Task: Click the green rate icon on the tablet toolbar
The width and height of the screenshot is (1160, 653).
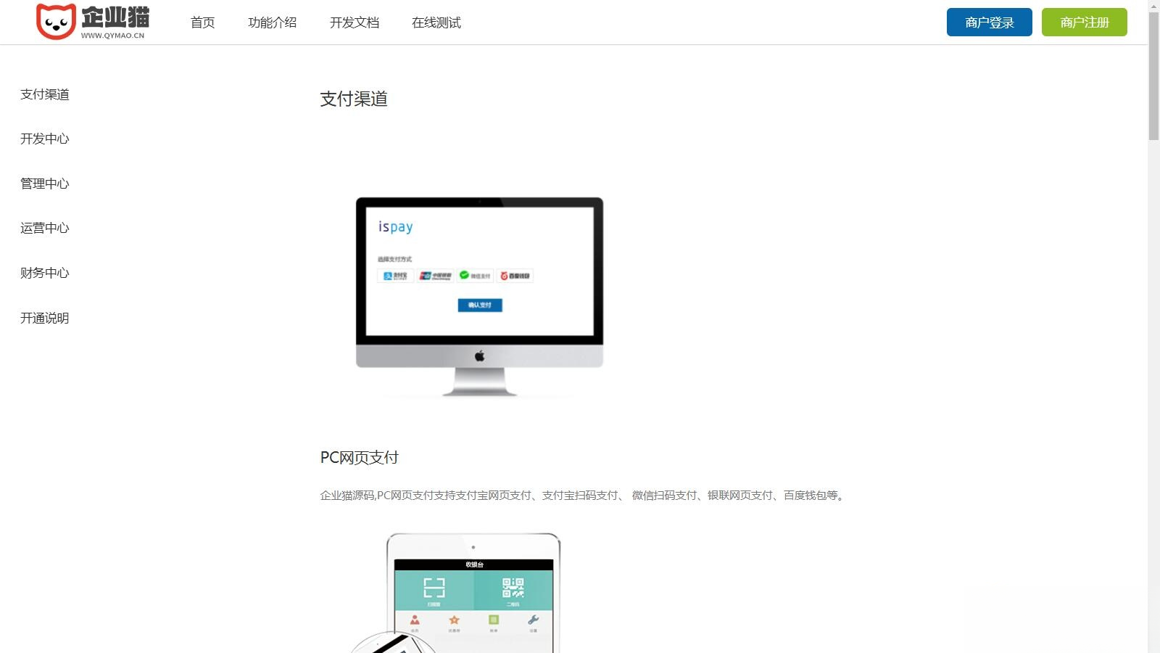Action: point(493,620)
